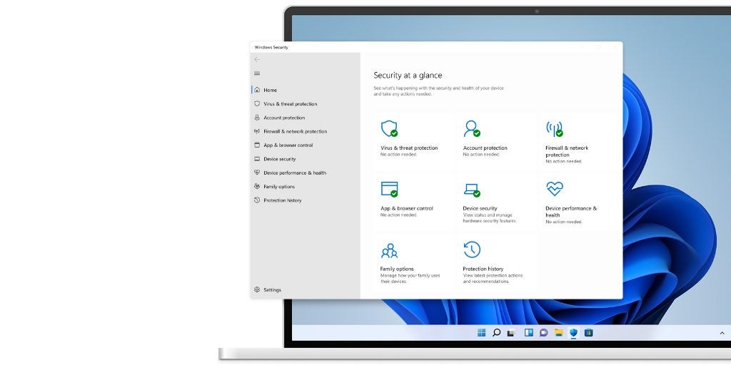
Task: Click the Device performance & health heart tile
Action: 578,202
